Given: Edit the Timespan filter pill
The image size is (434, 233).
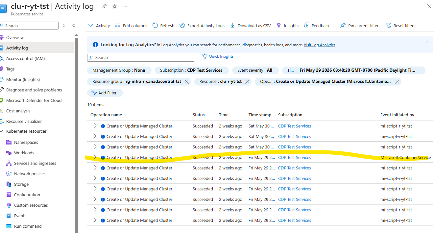Looking at the screenshot, I should [x=354, y=70].
